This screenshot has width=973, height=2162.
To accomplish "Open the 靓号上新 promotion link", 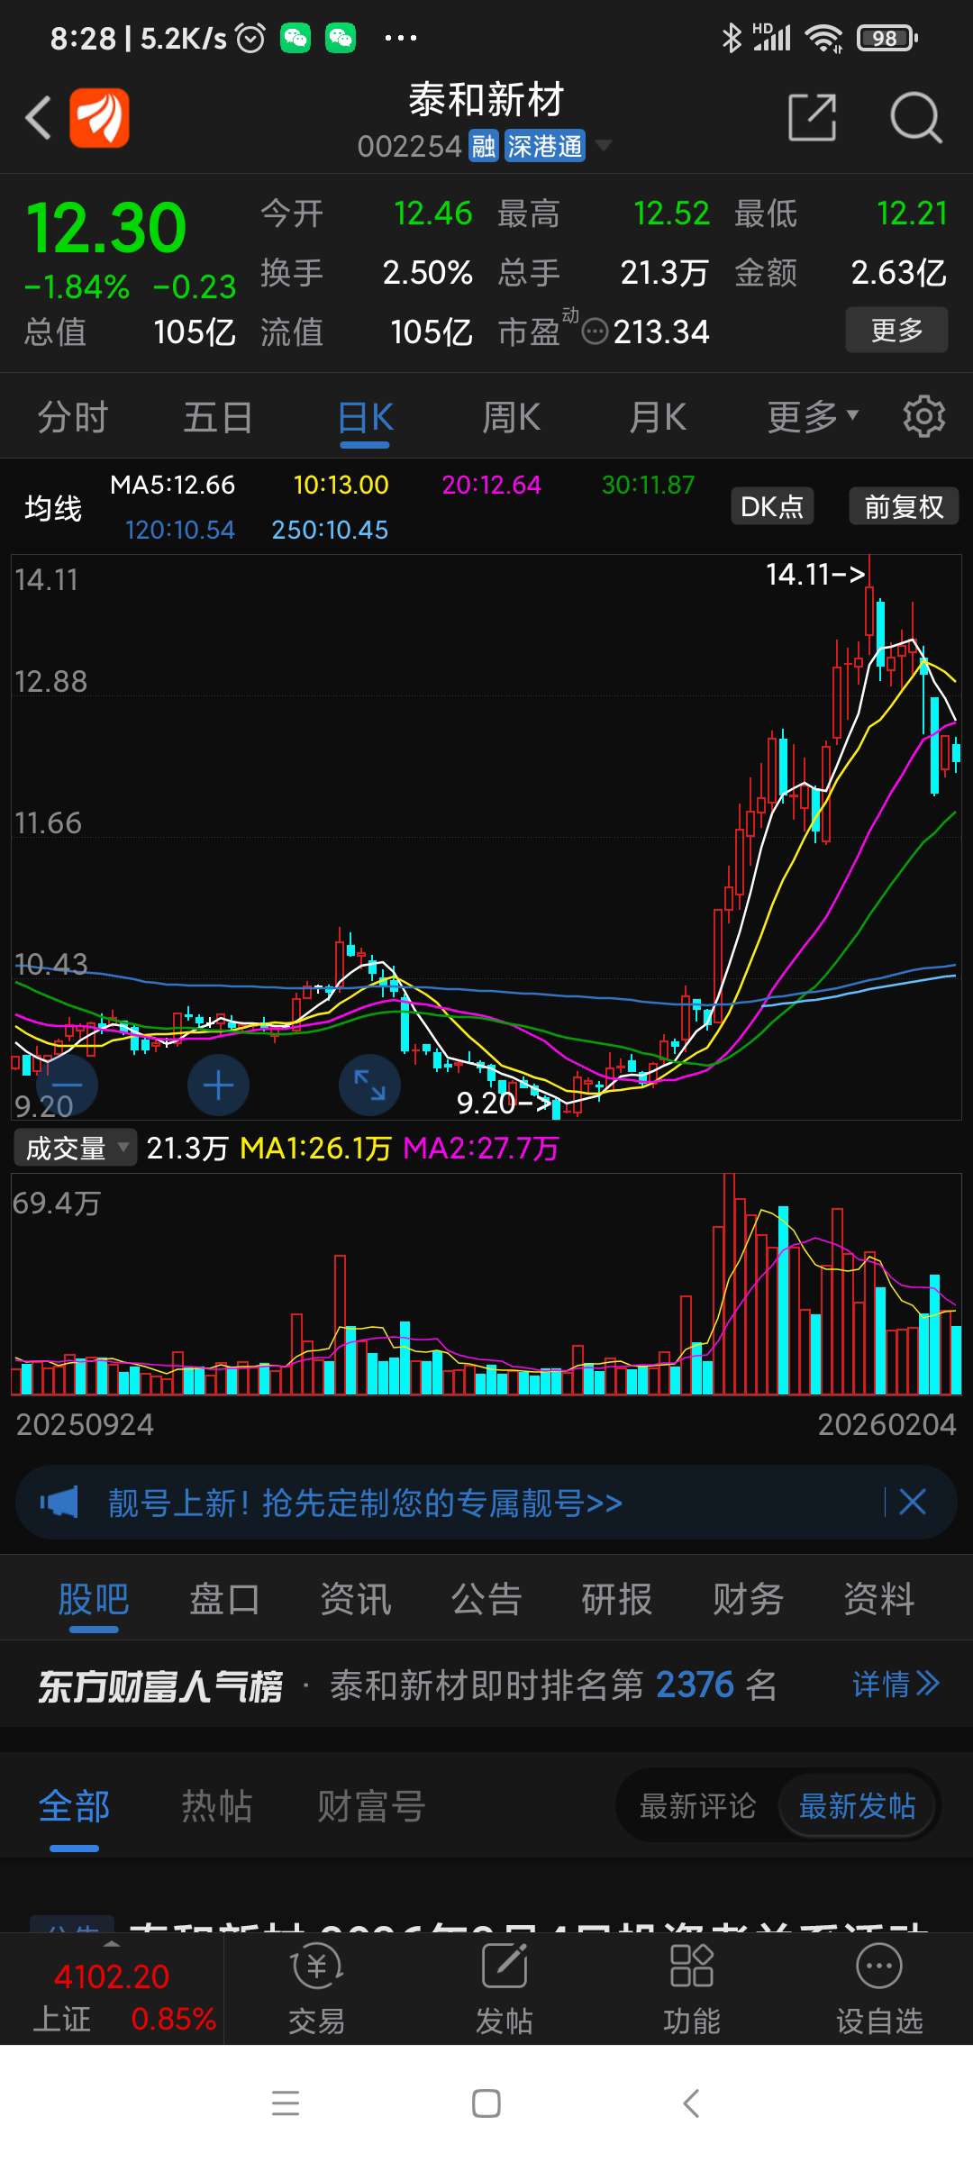I will click(x=365, y=1503).
